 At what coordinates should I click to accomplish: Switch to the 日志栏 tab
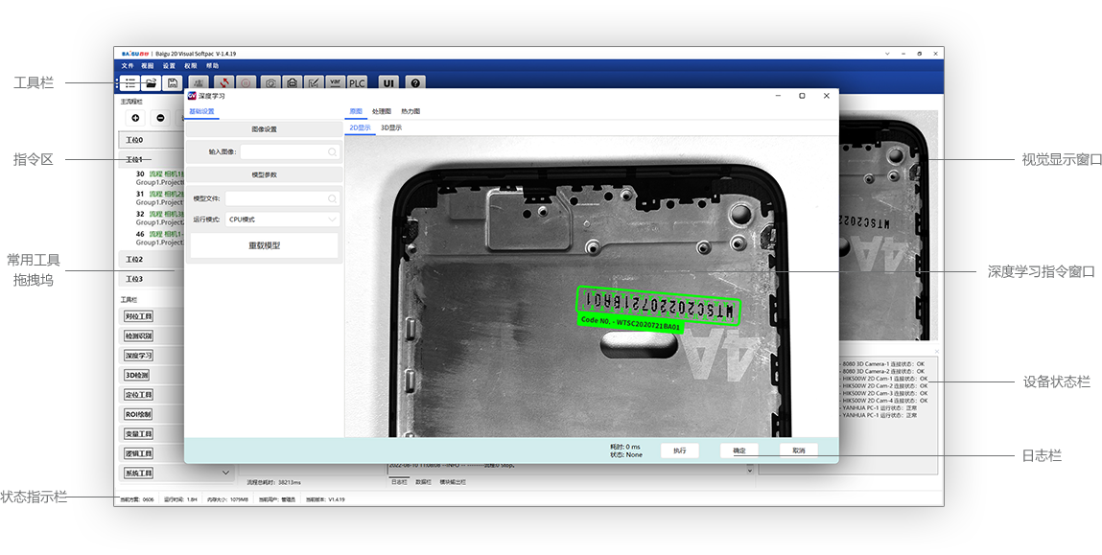click(399, 482)
